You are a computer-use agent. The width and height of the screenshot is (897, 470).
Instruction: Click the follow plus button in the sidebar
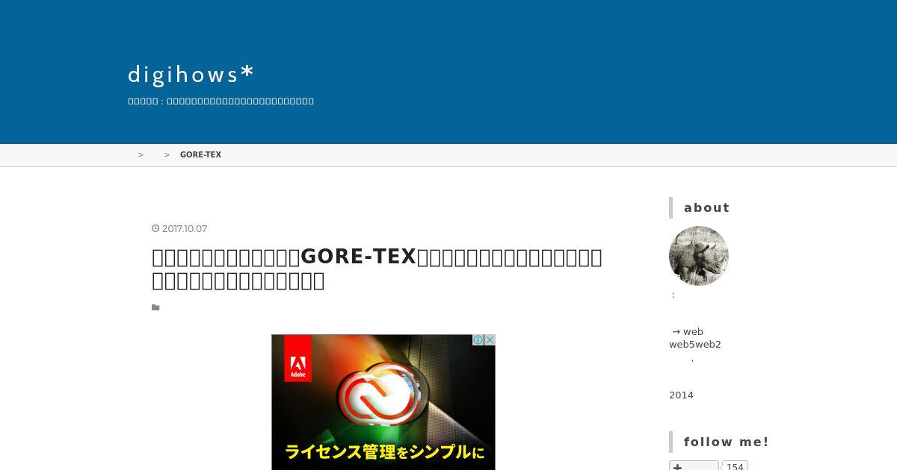pos(694,466)
